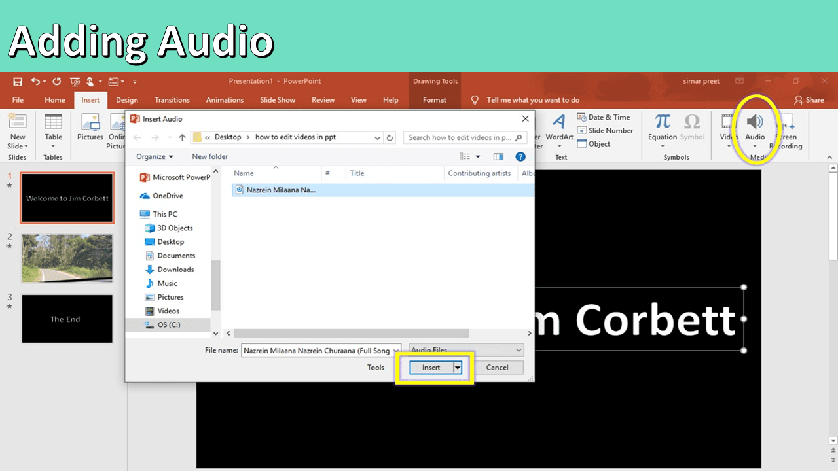The width and height of the screenshot is (838, 471).
Task: Select the OS (C:) drive
Action: pyautogui.click(x=162, y=324)
